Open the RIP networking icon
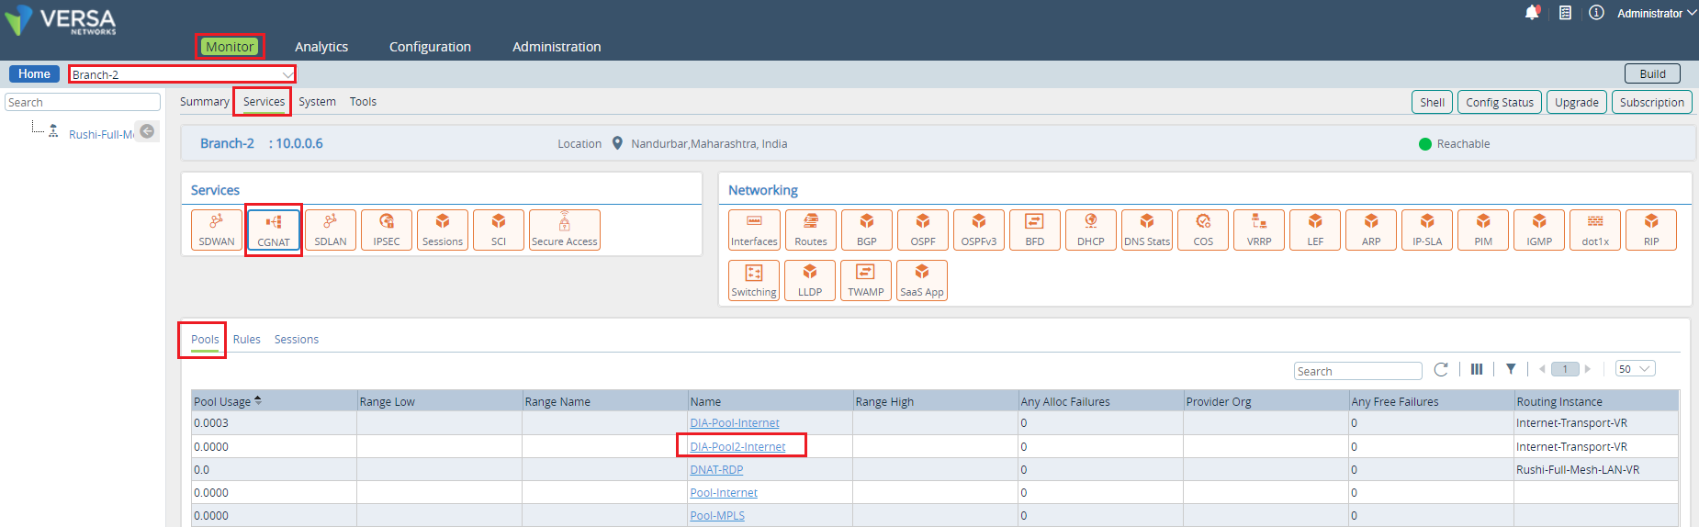The height and width of the screenshot is (527, 1699). pos(1651,230)
